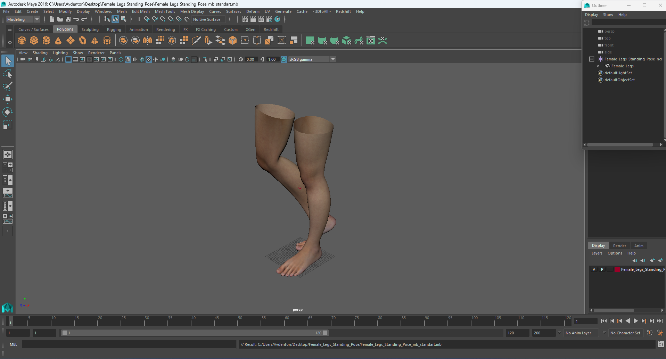Click the Bridge shelf icon
The image size is (666, 359).
coord(220,41)
